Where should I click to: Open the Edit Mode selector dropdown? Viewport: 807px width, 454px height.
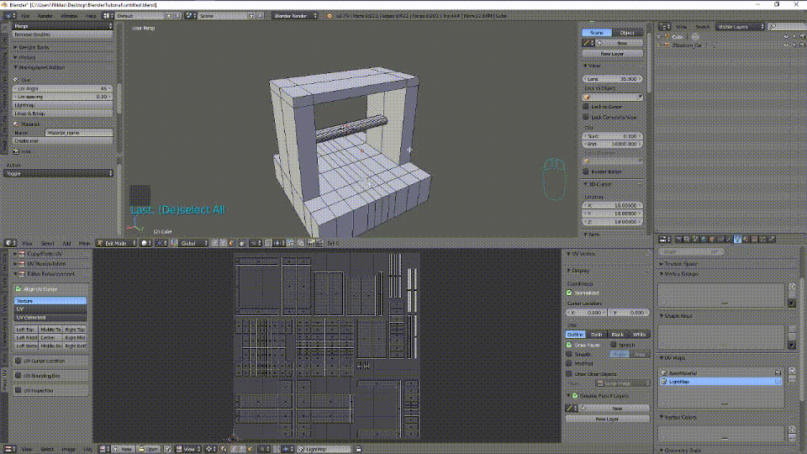tap(116, 243)
